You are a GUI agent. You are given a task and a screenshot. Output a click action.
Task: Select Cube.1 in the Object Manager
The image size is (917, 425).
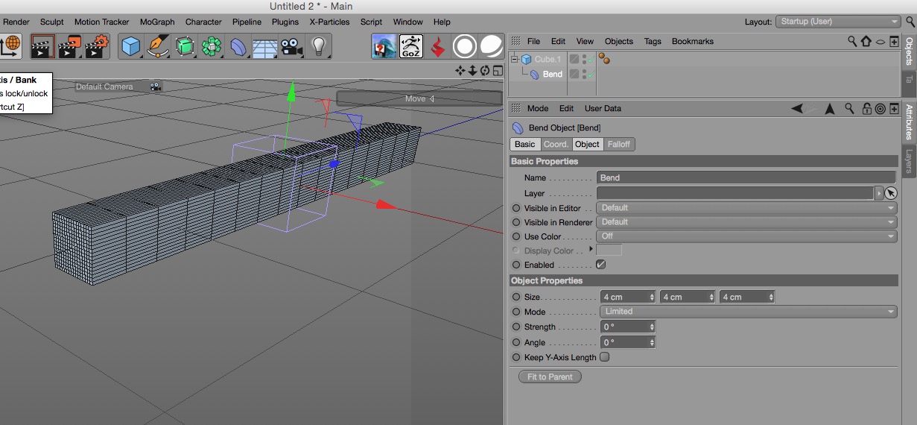pos(548,59)
